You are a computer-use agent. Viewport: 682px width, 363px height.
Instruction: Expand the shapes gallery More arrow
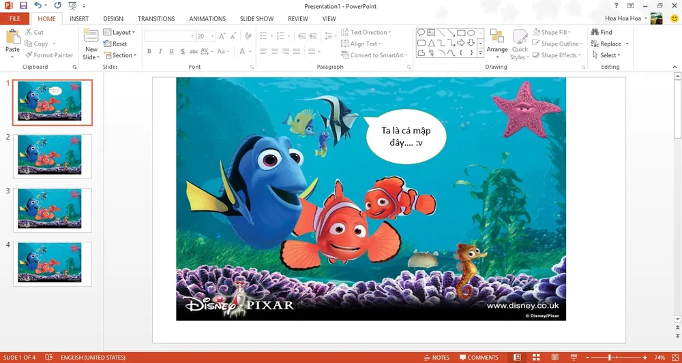(481, 53)
